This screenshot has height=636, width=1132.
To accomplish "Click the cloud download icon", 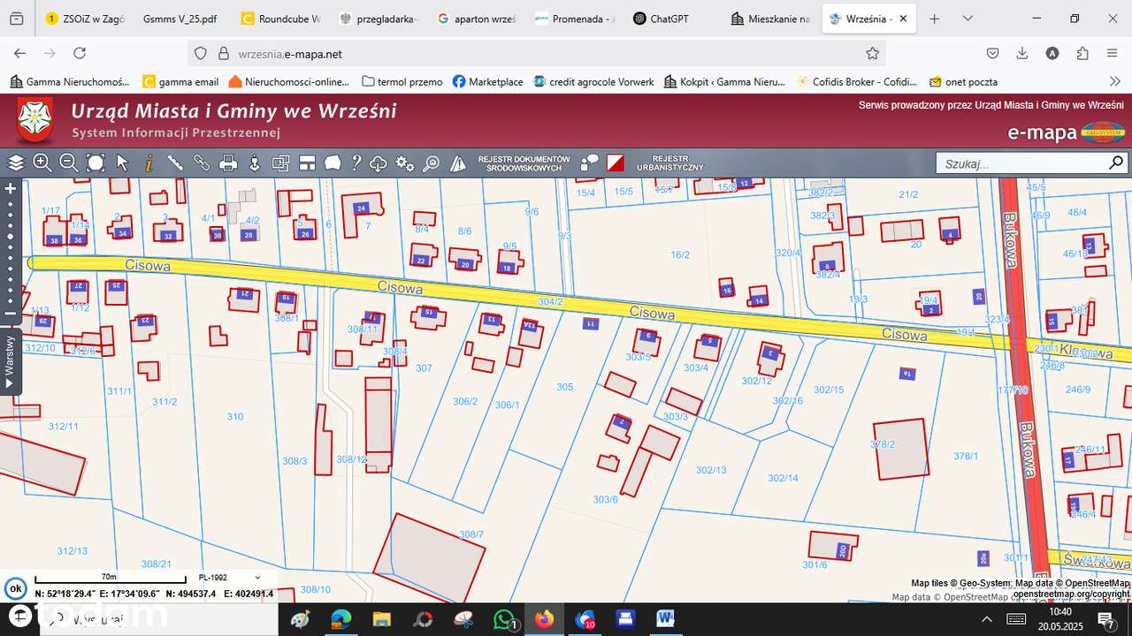I will tap(379, 163).
